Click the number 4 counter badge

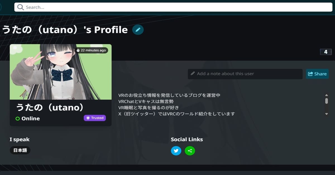[x=326, y=52]
